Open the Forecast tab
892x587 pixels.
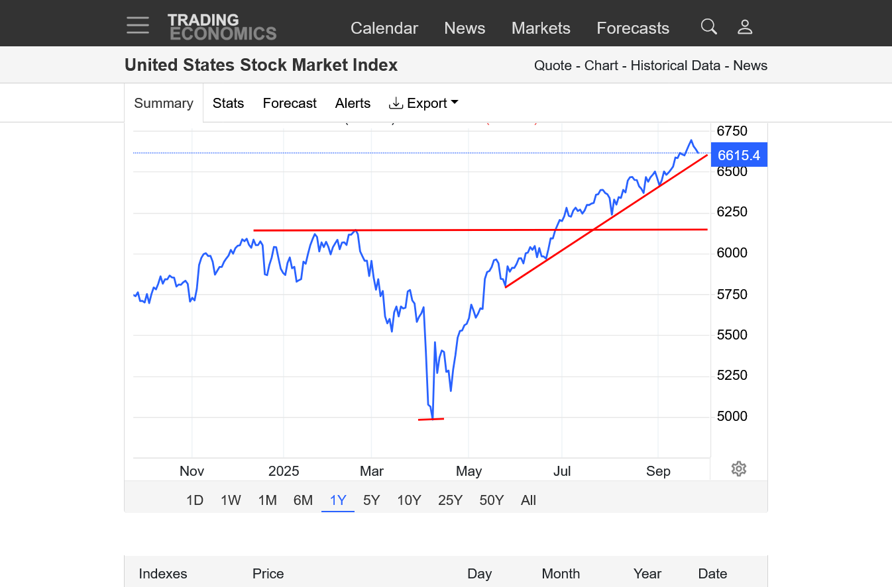pos(290,103)
